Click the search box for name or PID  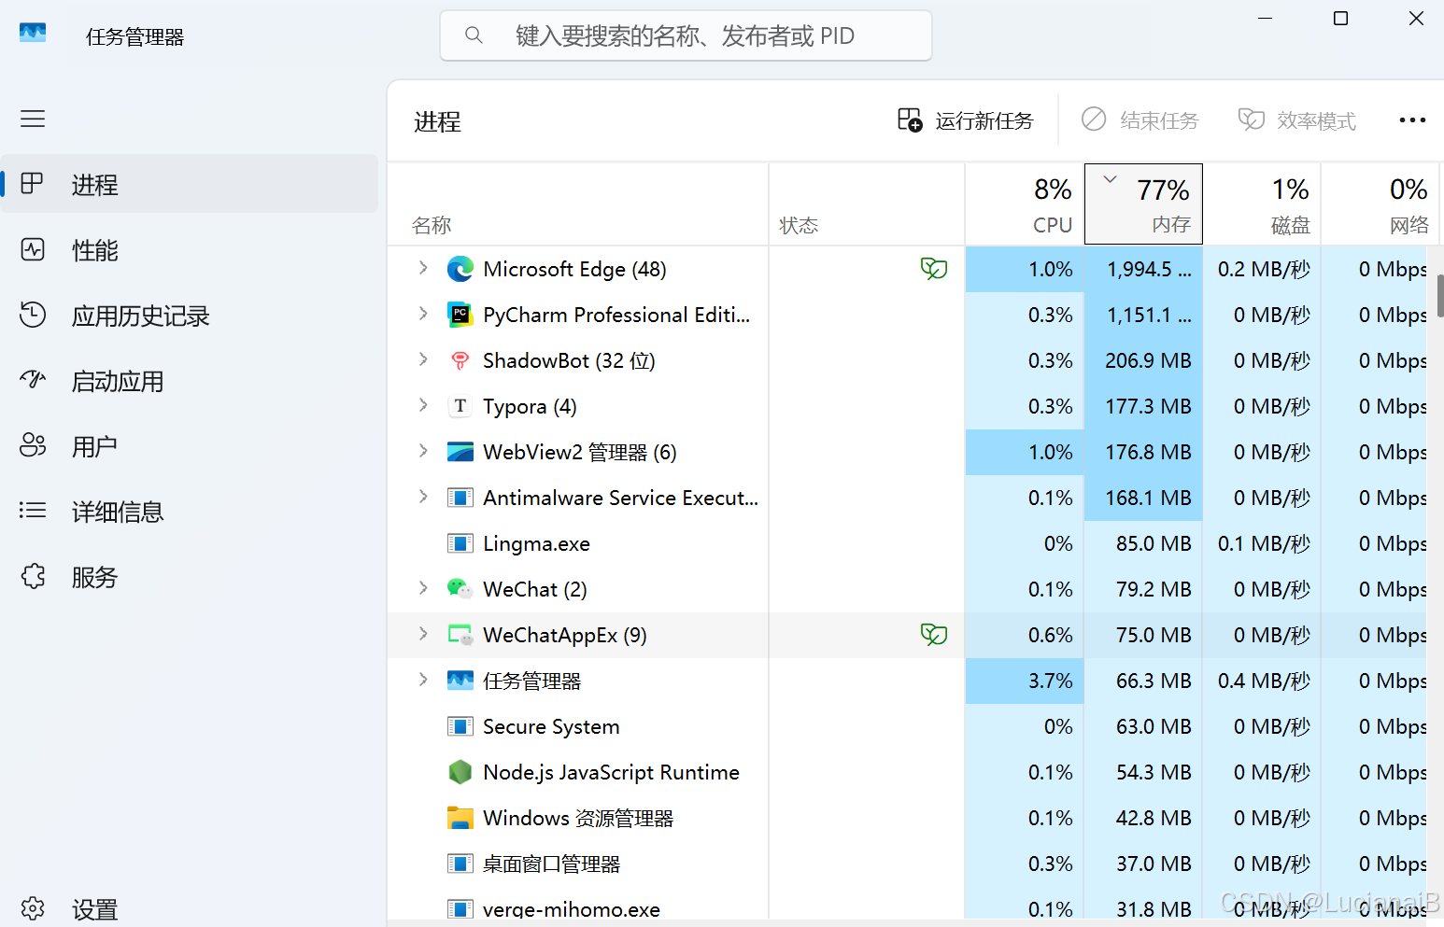tap(686, 35)
